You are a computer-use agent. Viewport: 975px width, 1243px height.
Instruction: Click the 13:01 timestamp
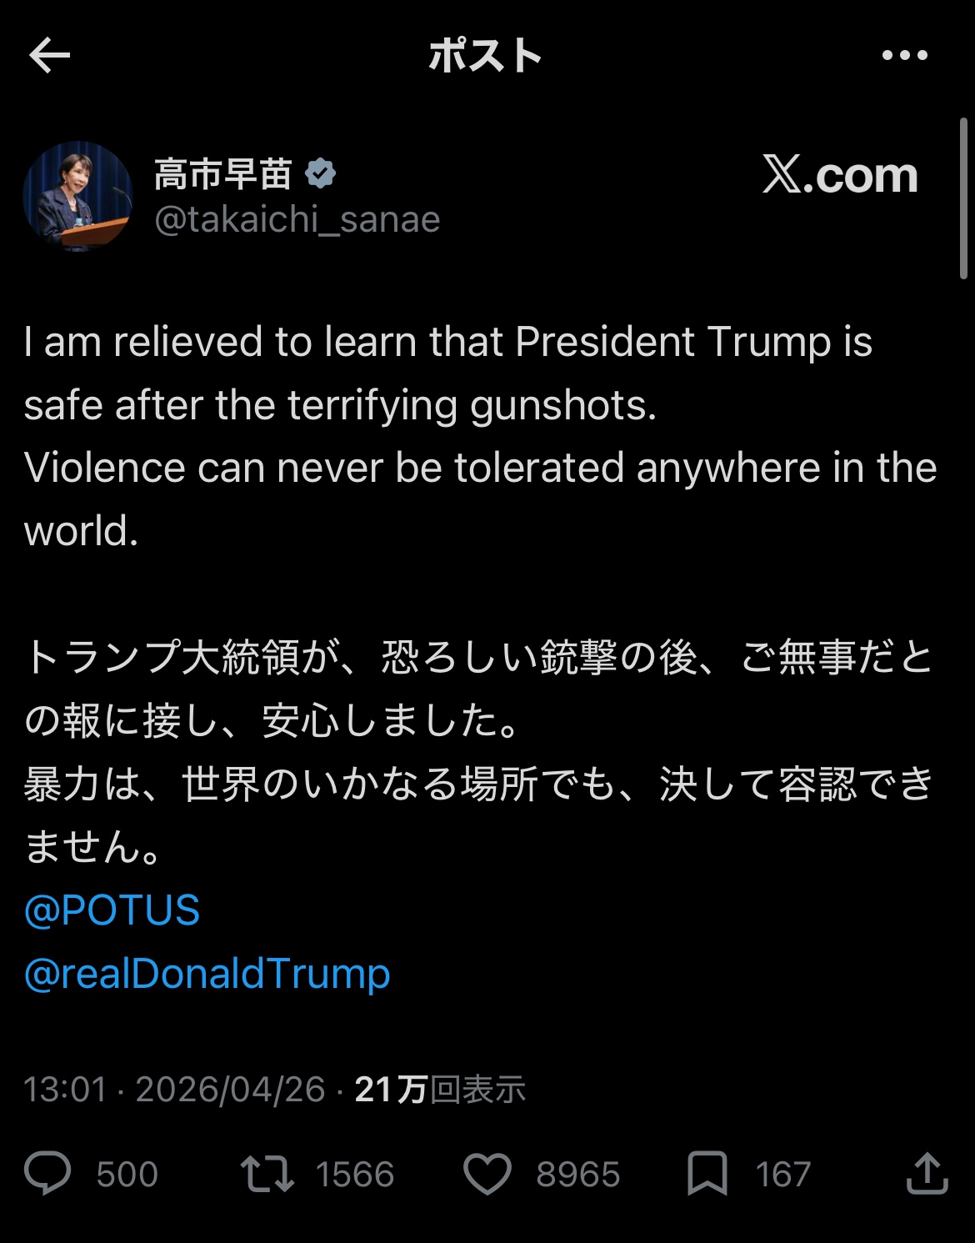tap(66, 1090)
